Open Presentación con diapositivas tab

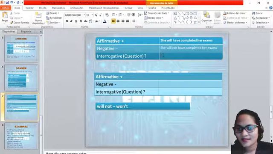click(x=104, y=8)
